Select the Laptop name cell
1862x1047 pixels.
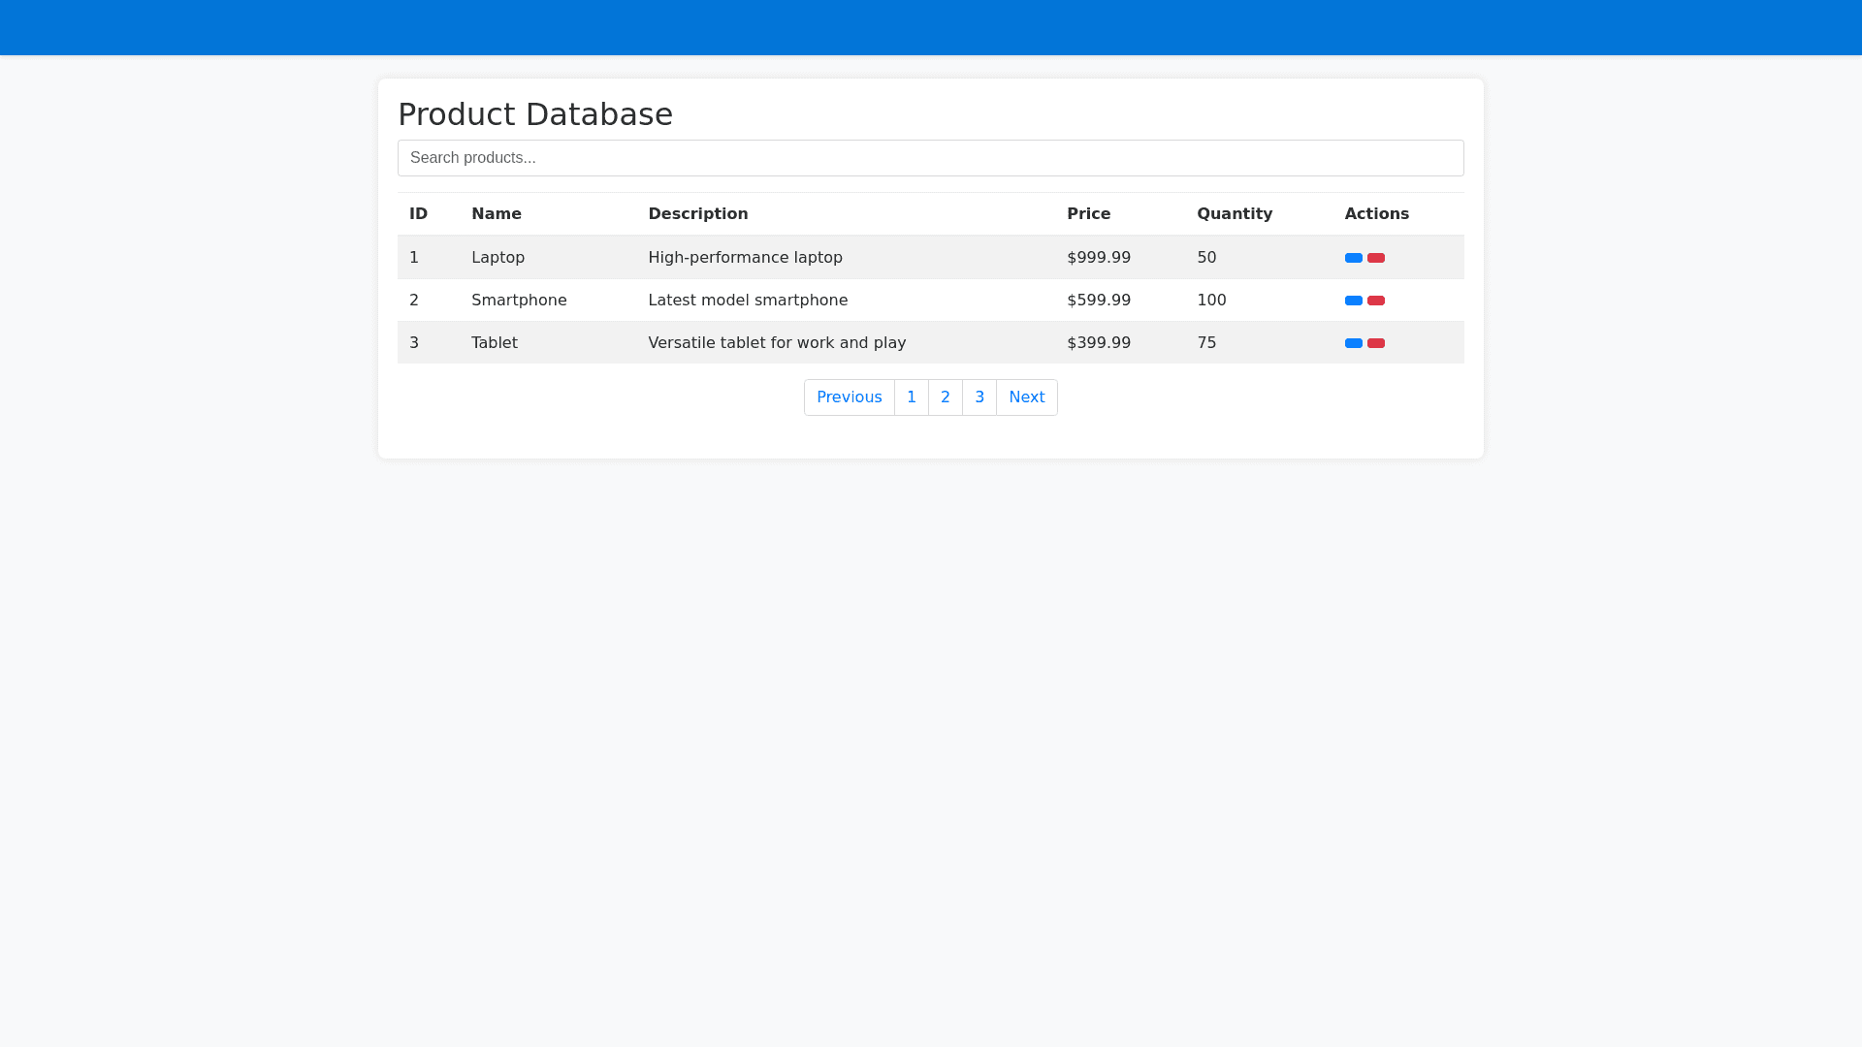(498, 258)
